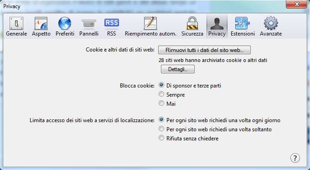Open the Preferiti globe icon
310x170 pixels.
(65, 23)
